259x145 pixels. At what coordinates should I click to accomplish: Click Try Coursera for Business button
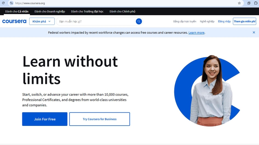point(100,119)
